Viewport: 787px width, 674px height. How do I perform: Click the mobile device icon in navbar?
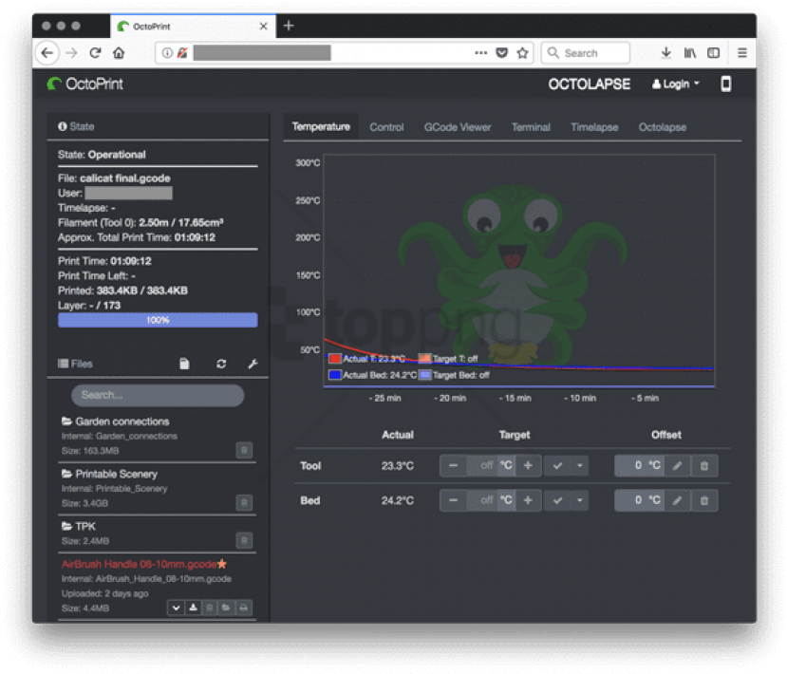725,84
